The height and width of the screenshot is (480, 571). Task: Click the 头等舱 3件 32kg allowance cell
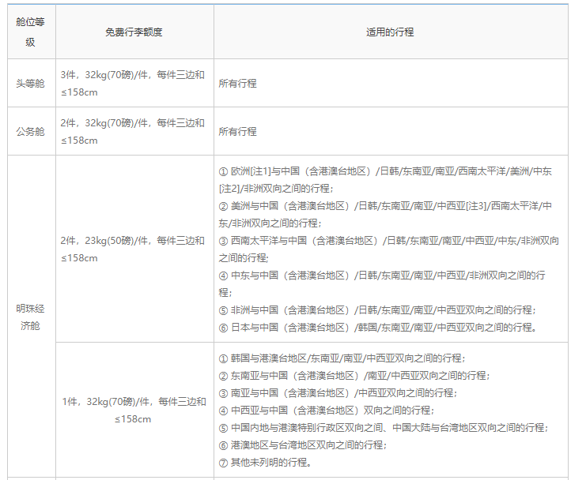point(133,83)
